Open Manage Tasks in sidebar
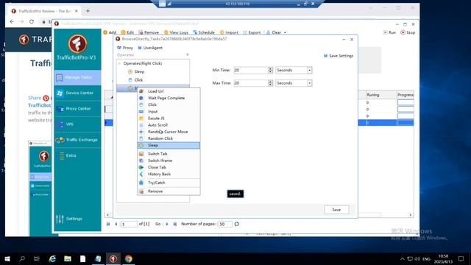 tap(77, 77)
